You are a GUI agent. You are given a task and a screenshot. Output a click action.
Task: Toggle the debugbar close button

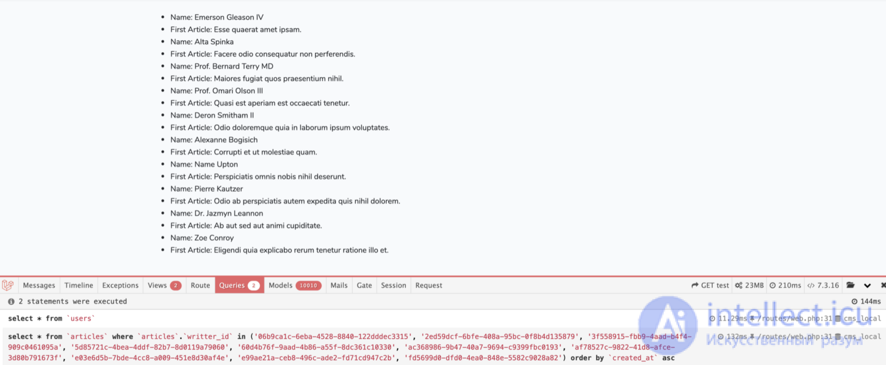pos(881,285)
